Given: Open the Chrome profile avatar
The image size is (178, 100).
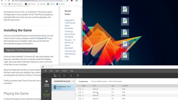Looking at the screenshot, I should click(77, 1).
